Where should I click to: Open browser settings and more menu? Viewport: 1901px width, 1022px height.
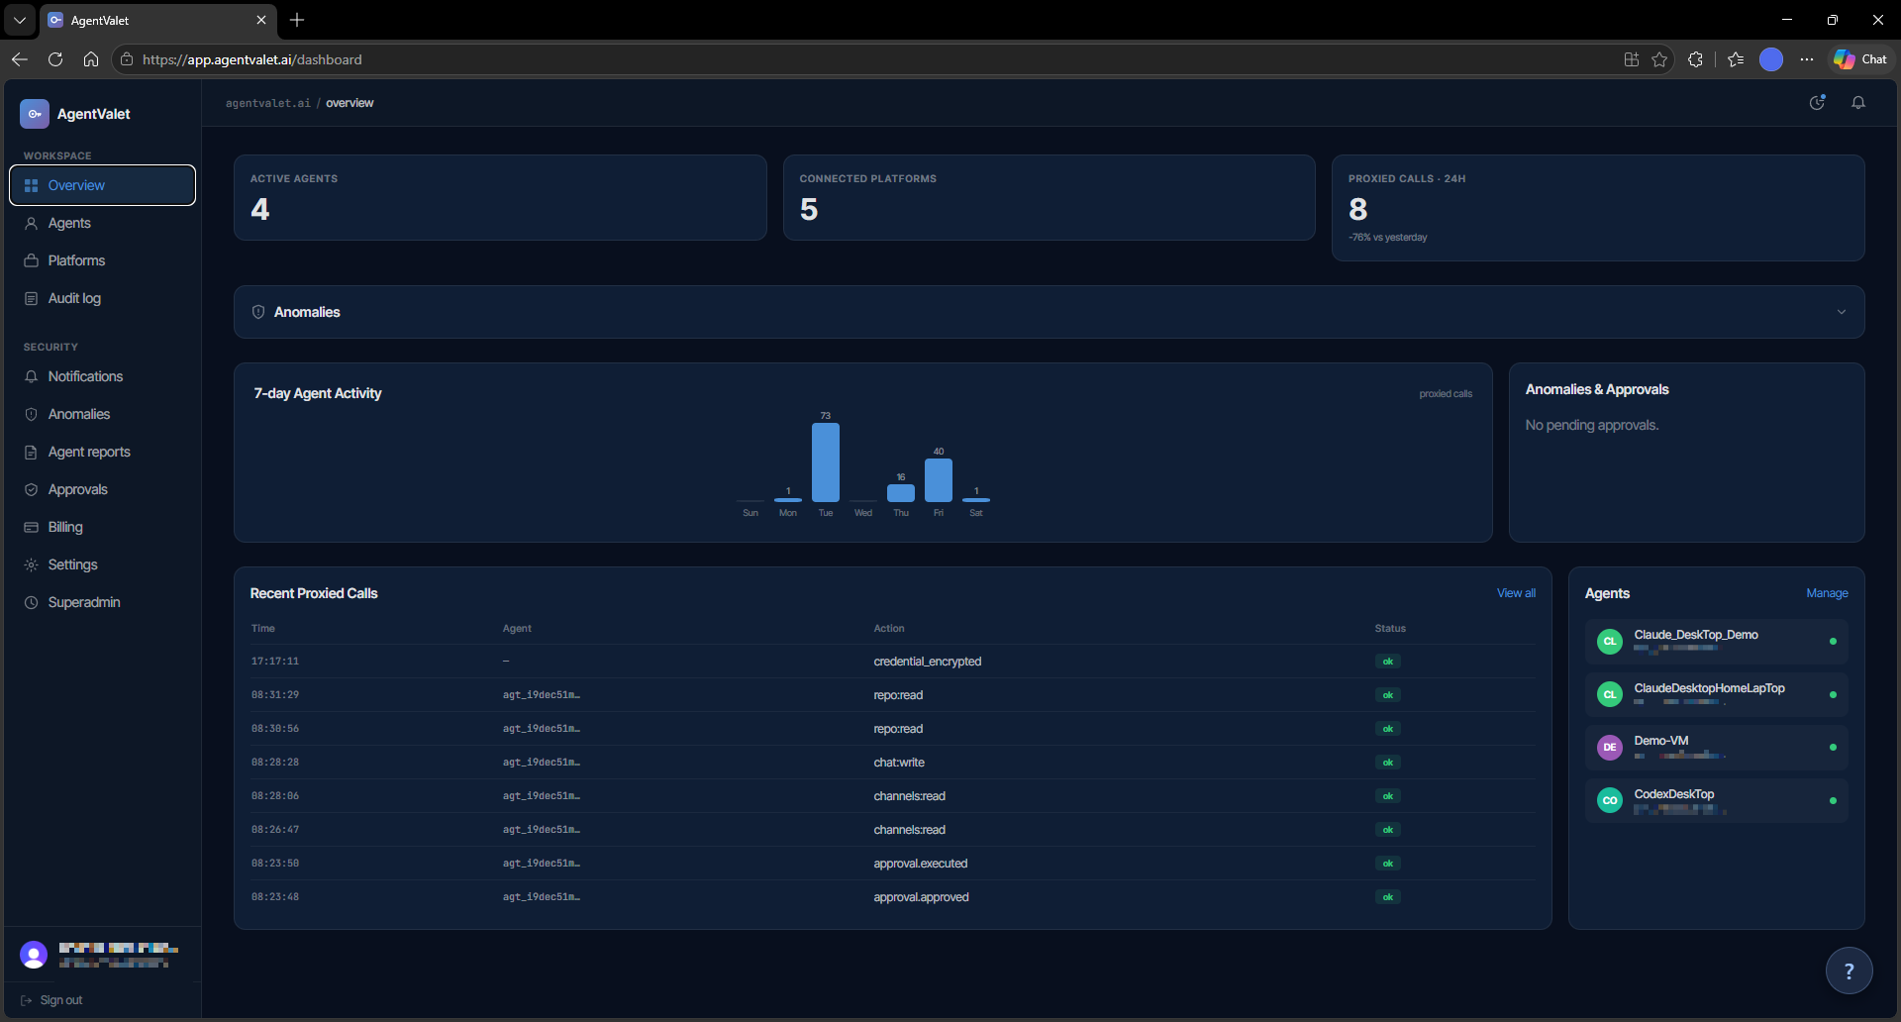click(1807, 59)
